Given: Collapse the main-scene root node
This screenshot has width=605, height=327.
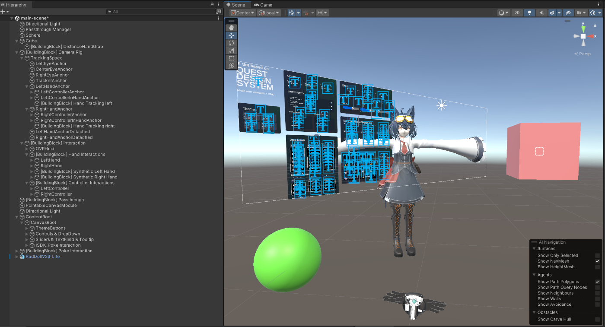Looking at the screenshot, I should pos(12,18).
